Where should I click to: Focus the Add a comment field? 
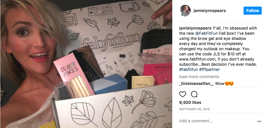(x=217, y=121)
